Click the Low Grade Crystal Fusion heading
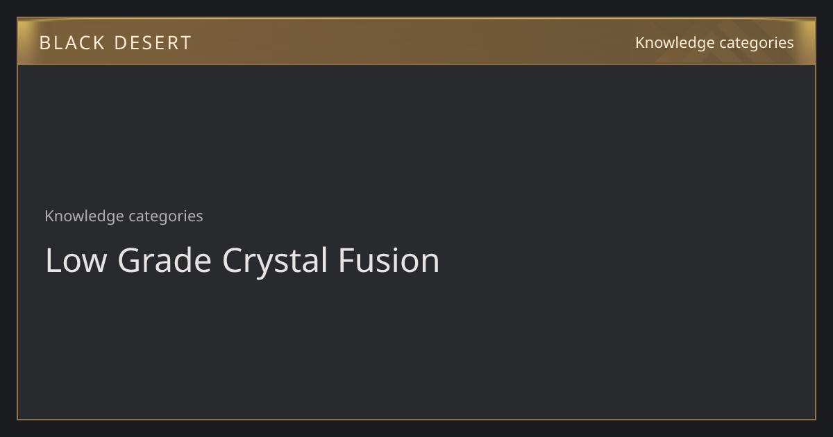This screenshot has height=437, width=833. [242, 261]
